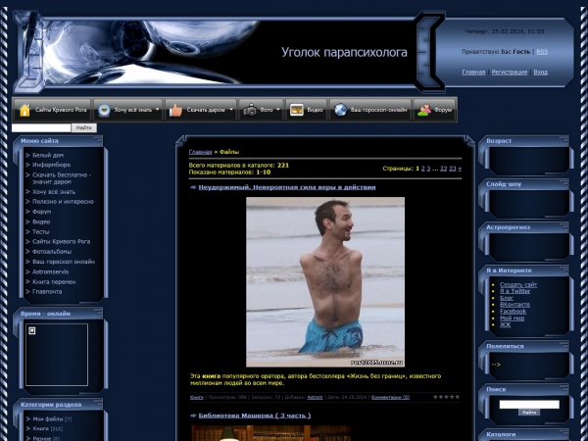
Task: Click the people icon for Форум
Action: [424, 110]
